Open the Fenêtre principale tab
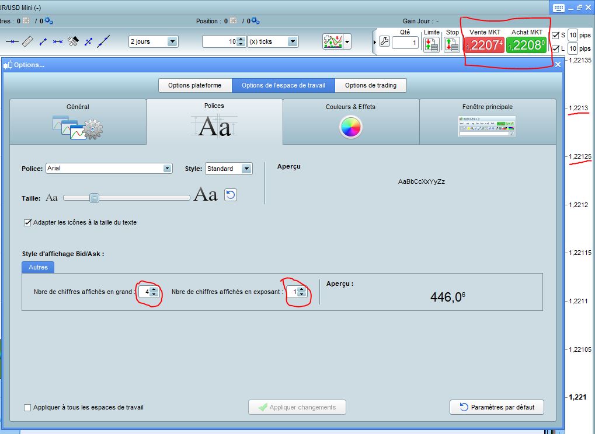 488,121
